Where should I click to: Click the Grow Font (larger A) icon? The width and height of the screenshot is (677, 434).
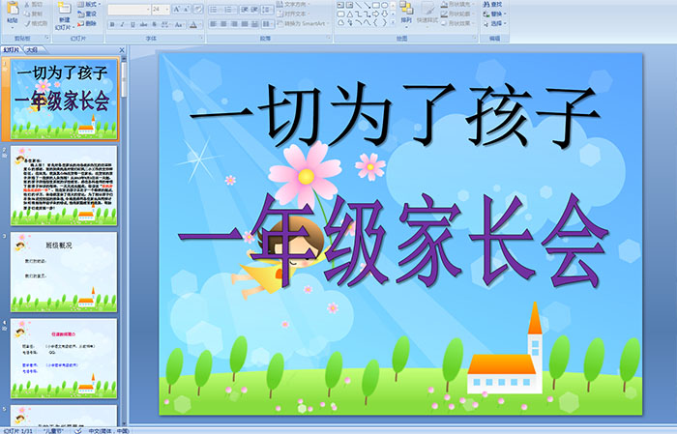pos(177,9)
